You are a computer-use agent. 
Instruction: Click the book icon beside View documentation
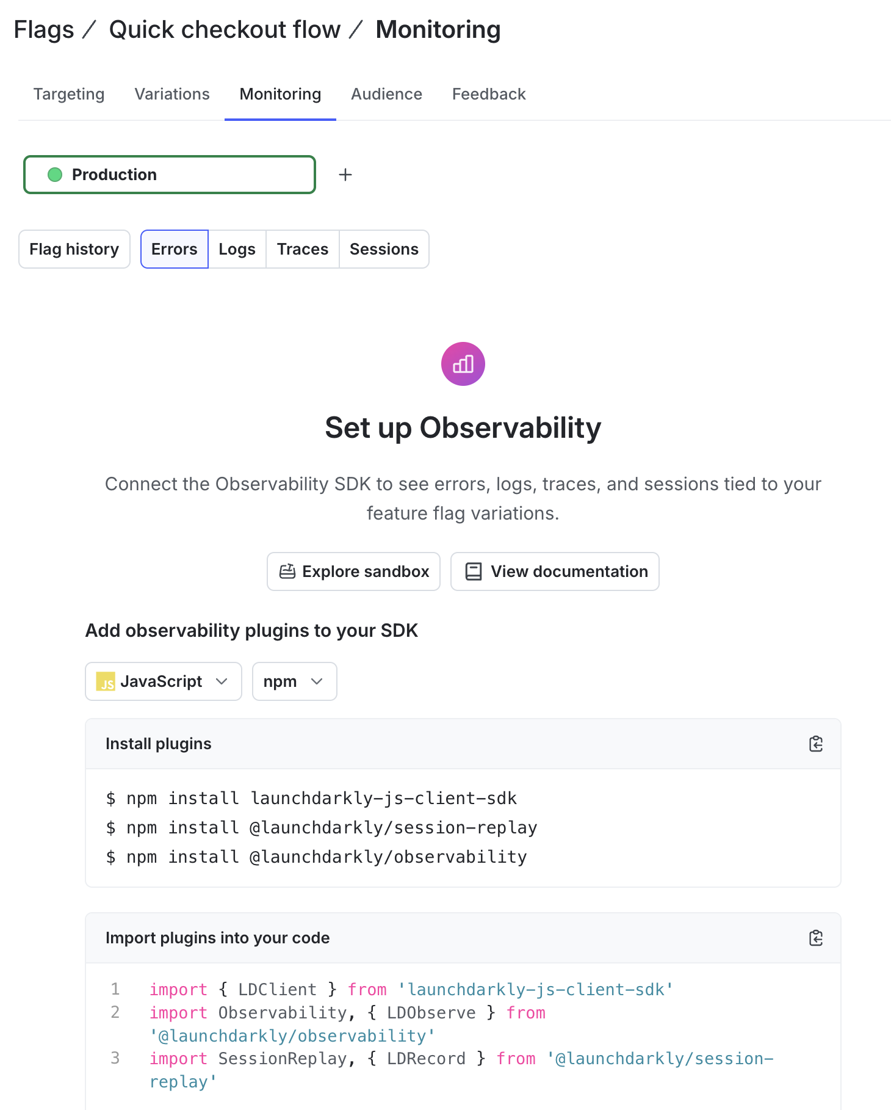click(x=472, y=571)
